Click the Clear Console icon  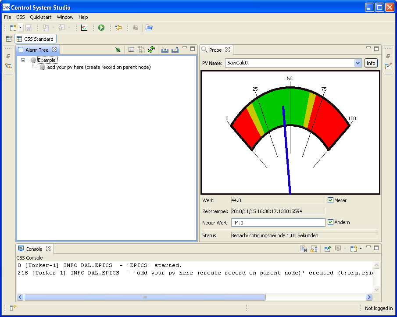click(x=304, y=249)
